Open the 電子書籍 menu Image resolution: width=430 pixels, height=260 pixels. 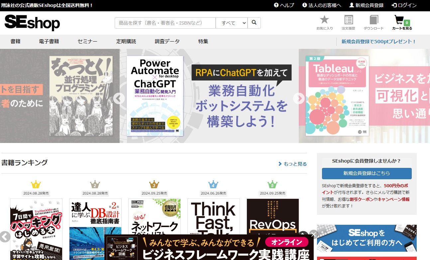pyautogui.click(x=49, y=42)
